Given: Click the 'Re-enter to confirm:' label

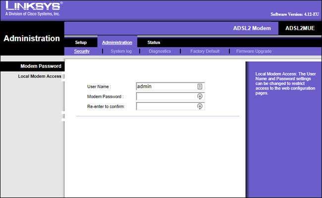Looking at the screenshot, I should tap(106, 106).
